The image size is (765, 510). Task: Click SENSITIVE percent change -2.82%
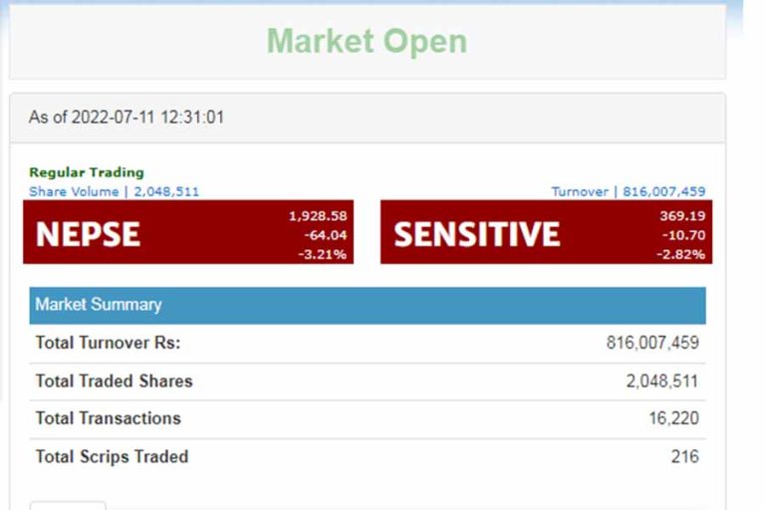(681, 254)
